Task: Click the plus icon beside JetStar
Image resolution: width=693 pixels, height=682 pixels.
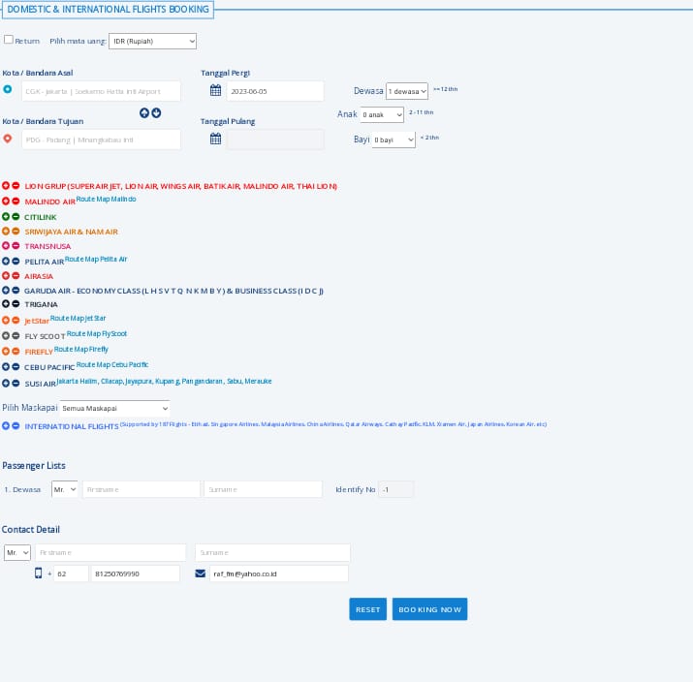Action: pyautogui.click(x=6, y=321)
